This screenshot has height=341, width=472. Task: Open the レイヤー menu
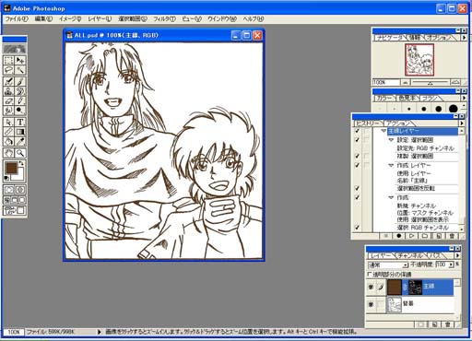click(x=100, y=18)
